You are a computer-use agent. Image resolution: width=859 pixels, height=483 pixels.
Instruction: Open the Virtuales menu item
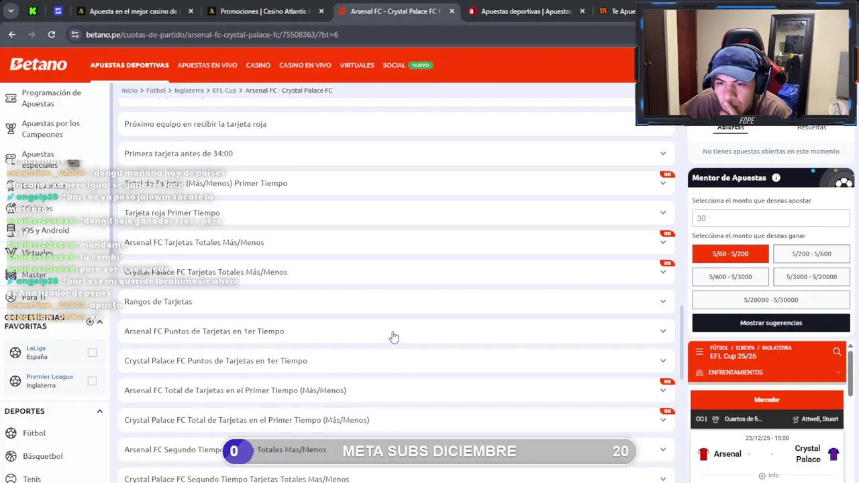357,65
